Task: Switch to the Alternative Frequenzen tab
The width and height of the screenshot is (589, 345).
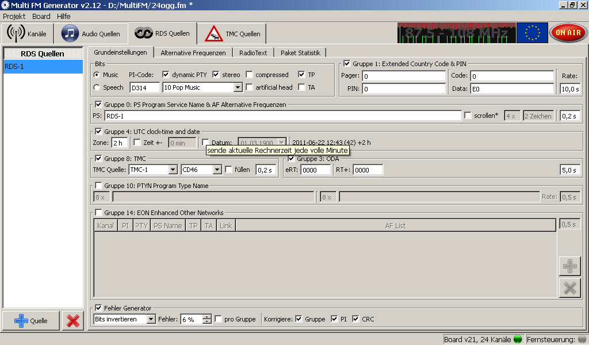Action: coord(193,53)
